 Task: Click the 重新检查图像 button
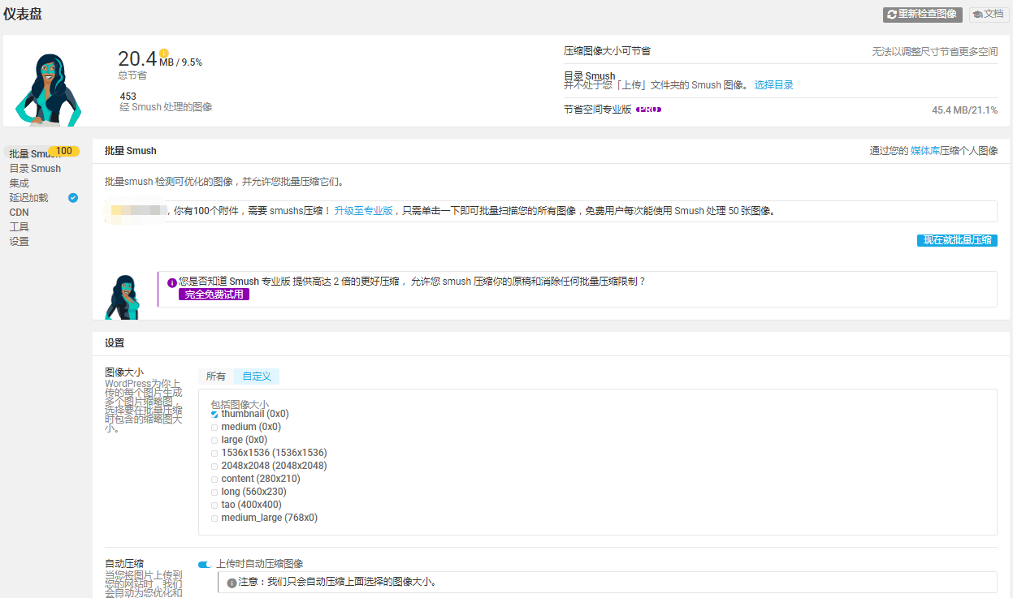pos(923,15)
